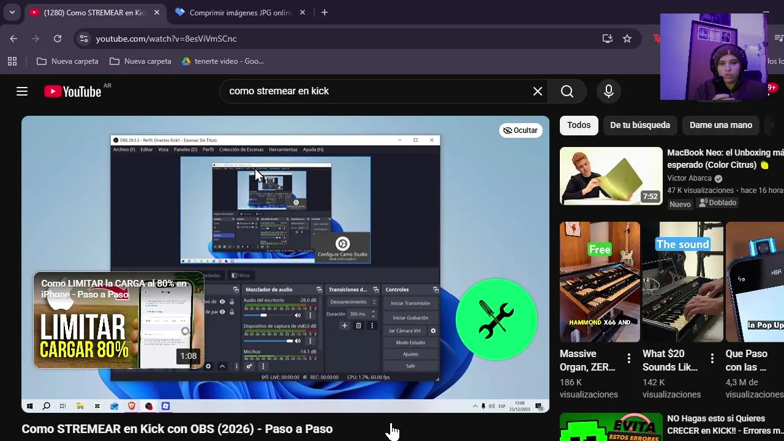Open a new browser tab with the plus
The width and height of the screenshot is (784, 441).
point(325,12)
